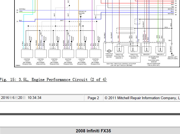Click the 'BLU/BLK' wire label at throttle motor
The width and height of the screenshot is (180, 134).
(x=105, y=35)
